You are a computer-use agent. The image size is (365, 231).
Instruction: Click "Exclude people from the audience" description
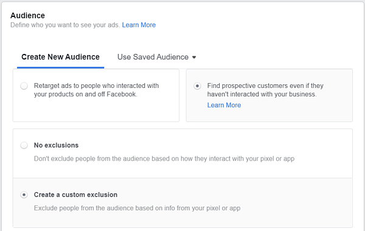pyautogui.click(x=137, y=208)
